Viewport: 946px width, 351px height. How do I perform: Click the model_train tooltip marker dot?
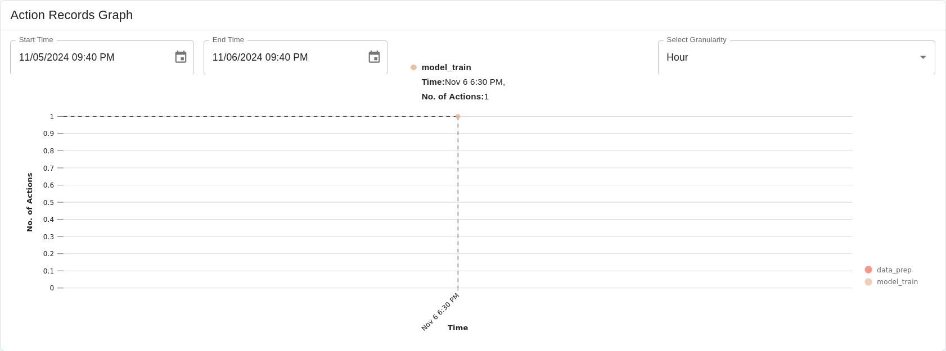pyautogui.click(x=413, y=67)
